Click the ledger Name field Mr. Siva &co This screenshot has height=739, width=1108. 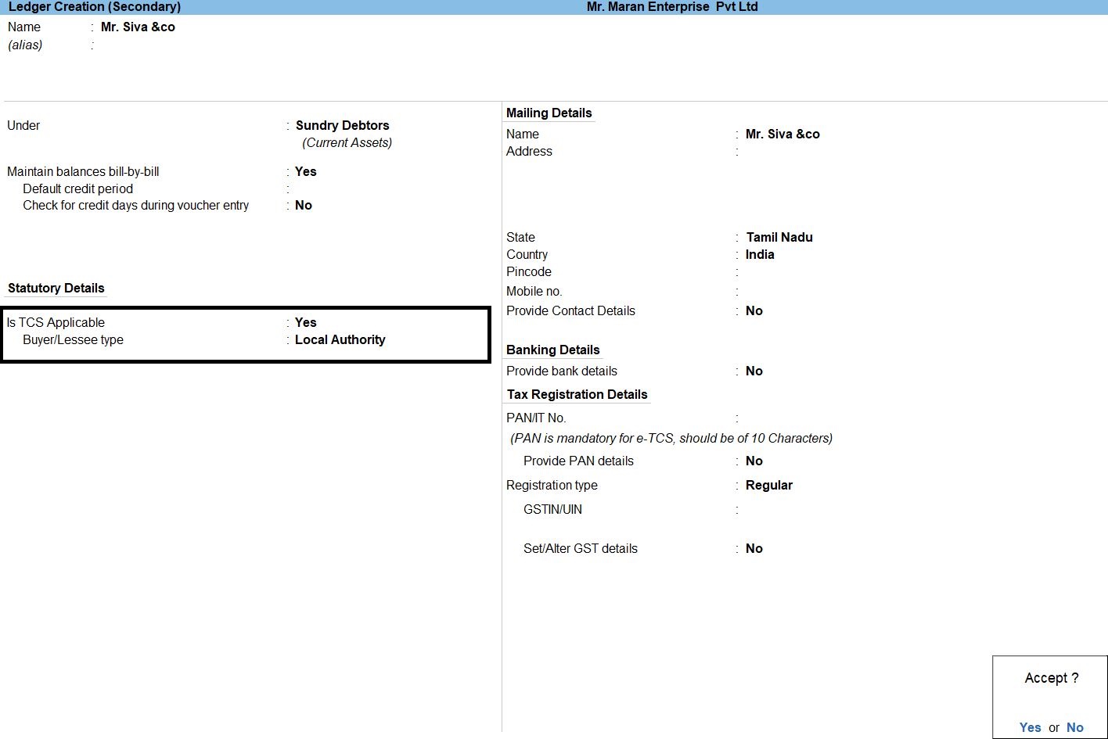138,27
